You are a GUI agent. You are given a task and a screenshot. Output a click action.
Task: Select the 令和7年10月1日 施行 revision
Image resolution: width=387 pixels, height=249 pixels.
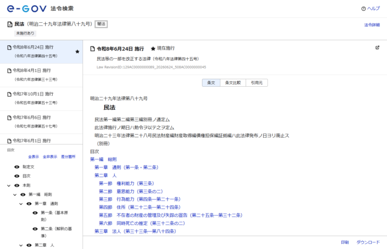[41, 98]
